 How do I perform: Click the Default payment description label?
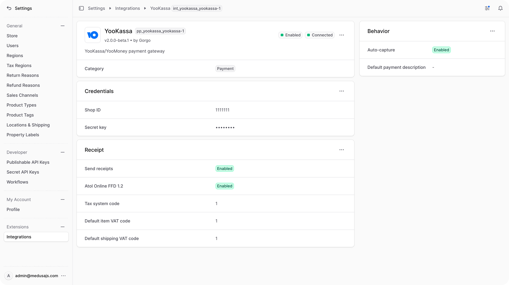(x=396, y=67)
